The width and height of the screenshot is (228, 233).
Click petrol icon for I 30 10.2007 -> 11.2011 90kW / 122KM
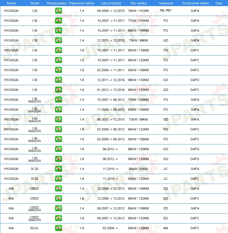coord(58,60)
